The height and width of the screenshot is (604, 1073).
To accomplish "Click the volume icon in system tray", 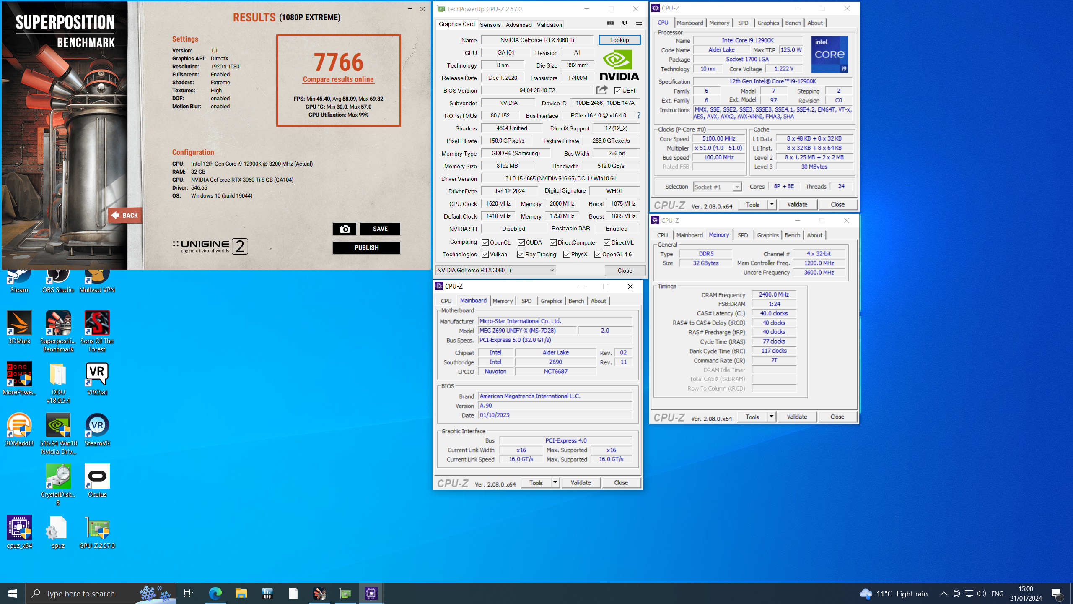I will (x=981, y=594).
